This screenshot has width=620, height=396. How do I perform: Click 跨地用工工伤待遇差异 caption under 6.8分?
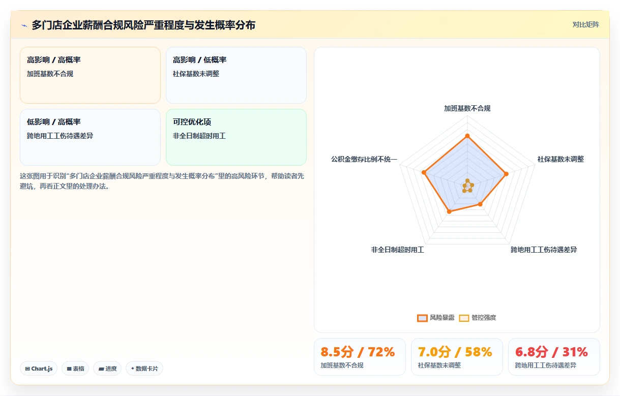point(545,365)
